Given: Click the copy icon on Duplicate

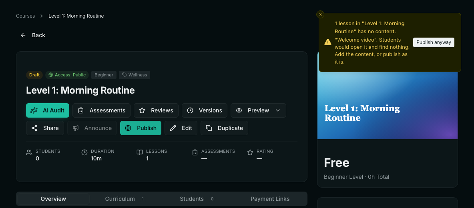Looking at the screenshot, I should (x=209, y=128).
